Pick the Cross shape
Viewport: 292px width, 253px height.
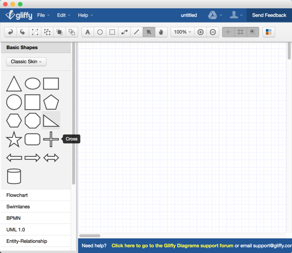[x=51, y=139]
